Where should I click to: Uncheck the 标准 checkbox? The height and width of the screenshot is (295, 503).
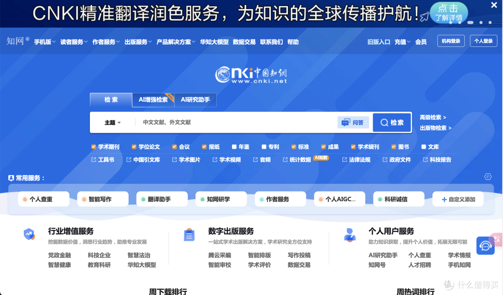click(x=293, y=146)
